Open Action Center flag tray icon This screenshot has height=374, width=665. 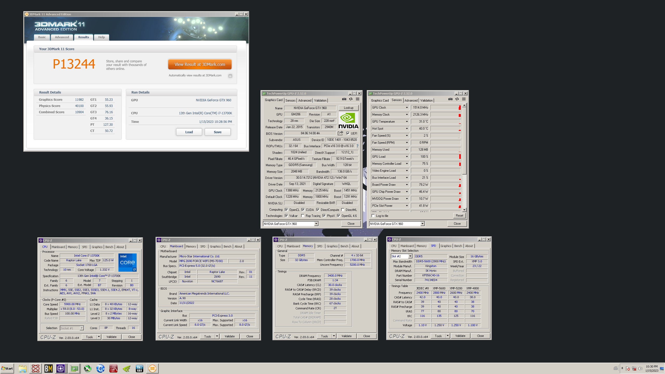[628, 369]
